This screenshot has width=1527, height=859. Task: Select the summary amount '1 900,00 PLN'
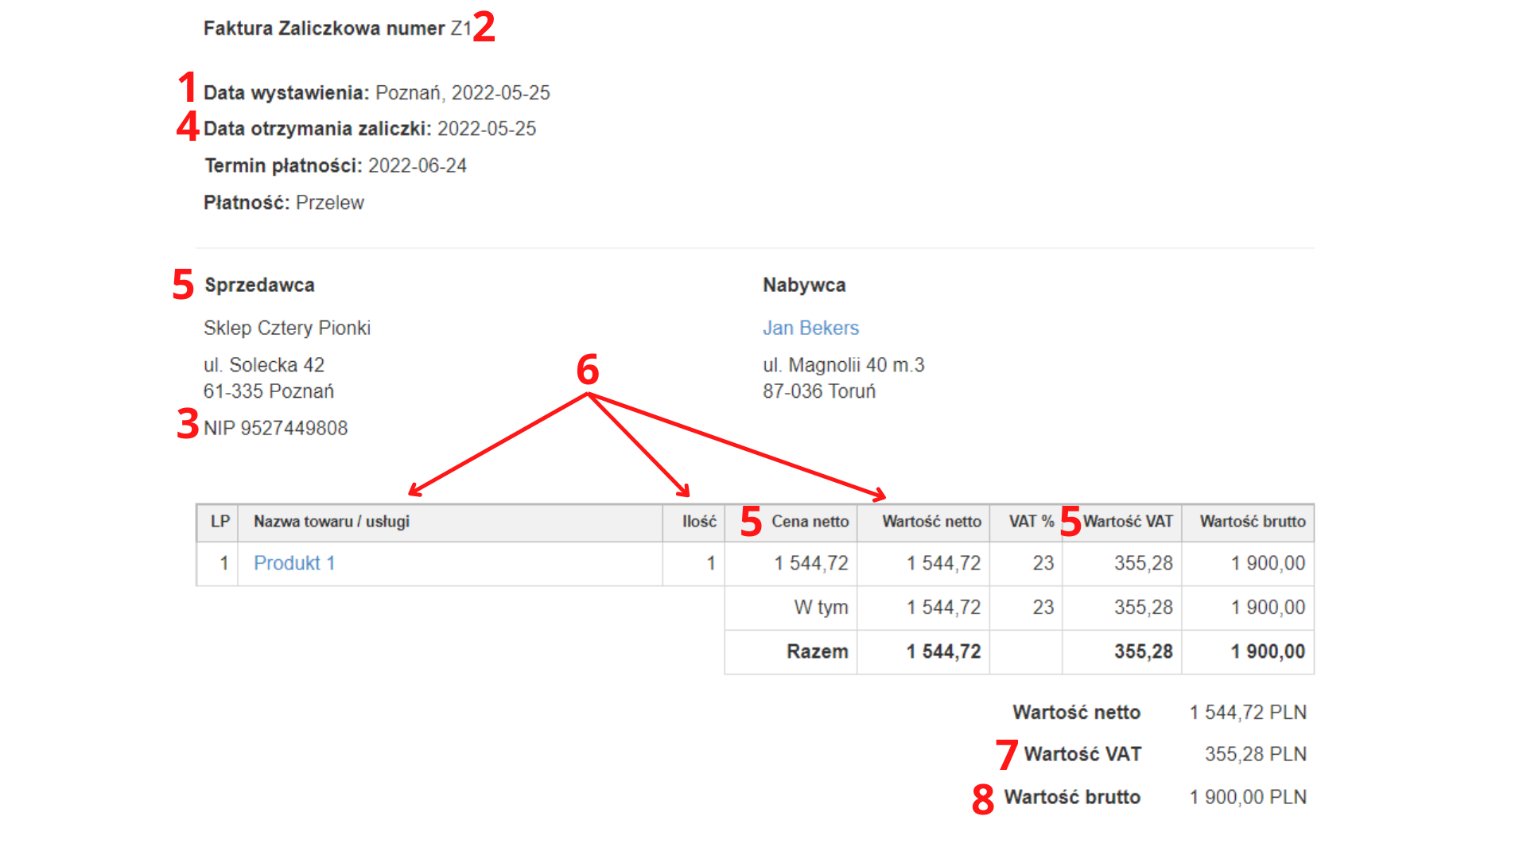(x=1248, y=797)
